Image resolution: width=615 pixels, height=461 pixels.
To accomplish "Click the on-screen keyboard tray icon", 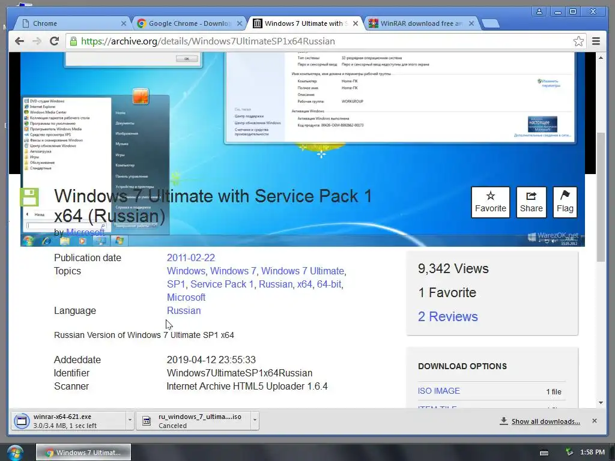I will 544,453.
